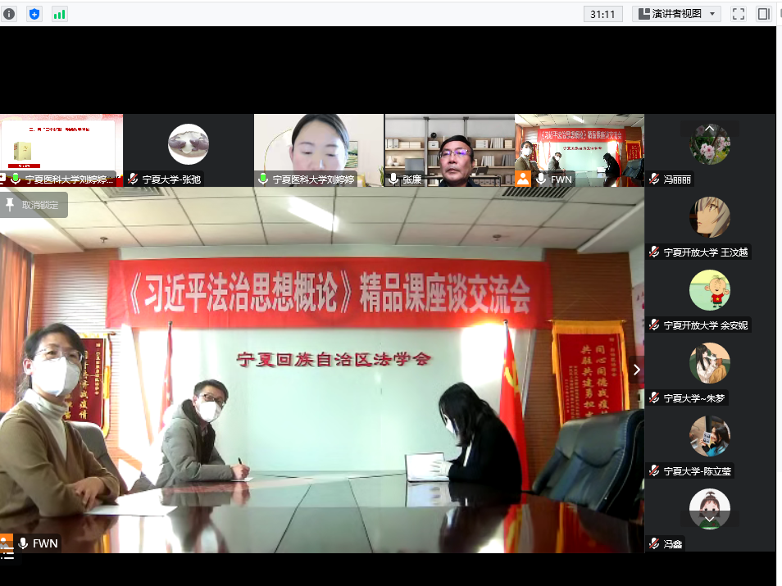Select 宁夏大学-张弛 participant tile

click(189, 150)
